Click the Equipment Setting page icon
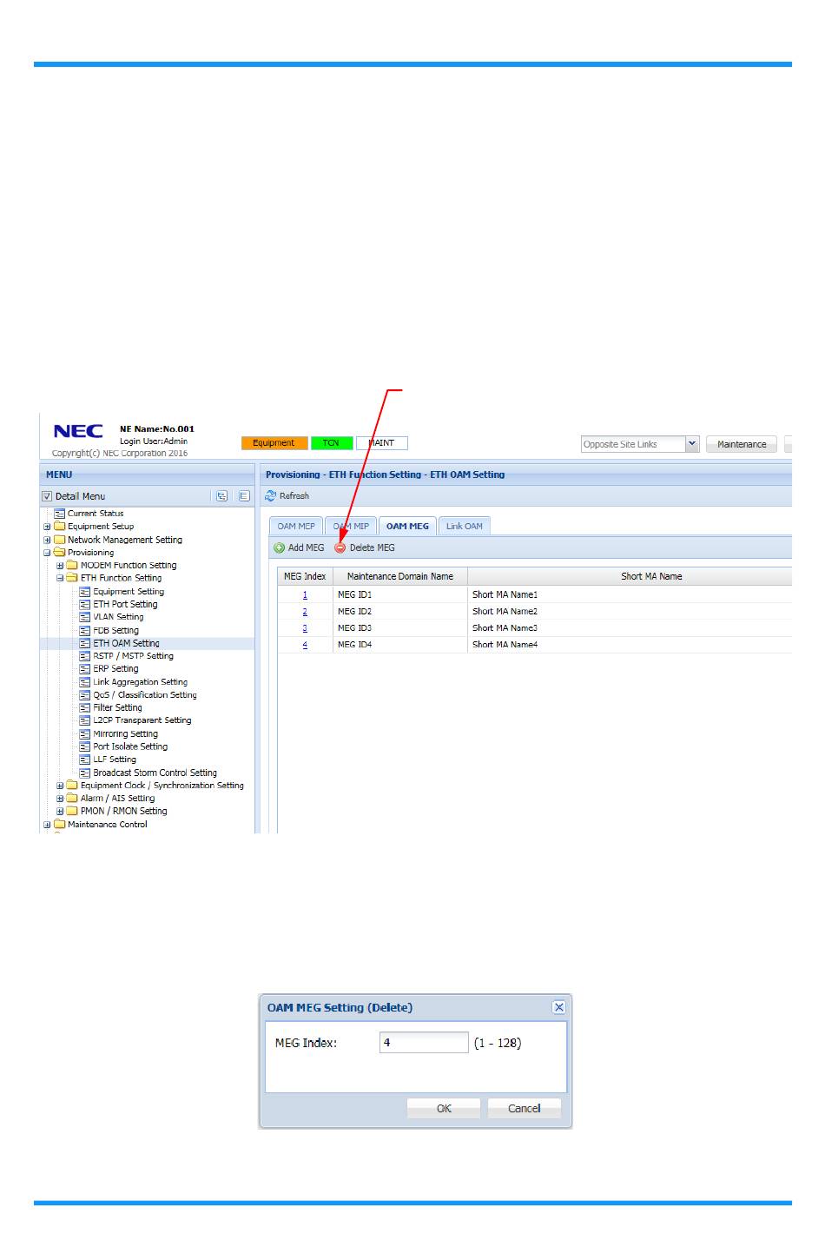Image resolution: width=825 pixels, height=1234 pixels. [85, 592]
